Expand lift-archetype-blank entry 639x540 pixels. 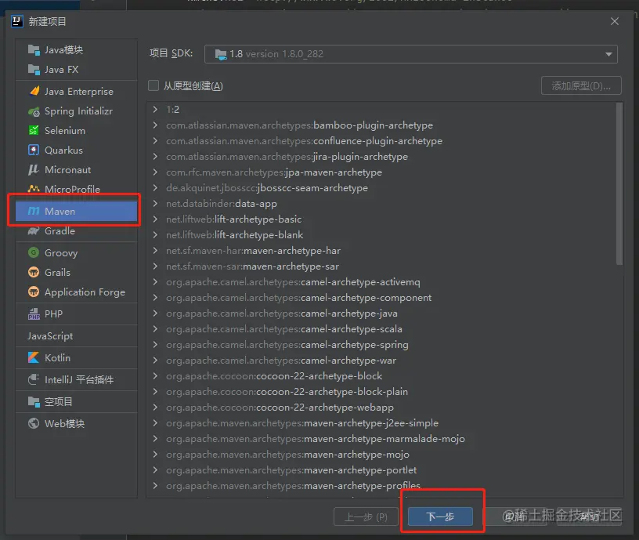click(x=155, y=234)
